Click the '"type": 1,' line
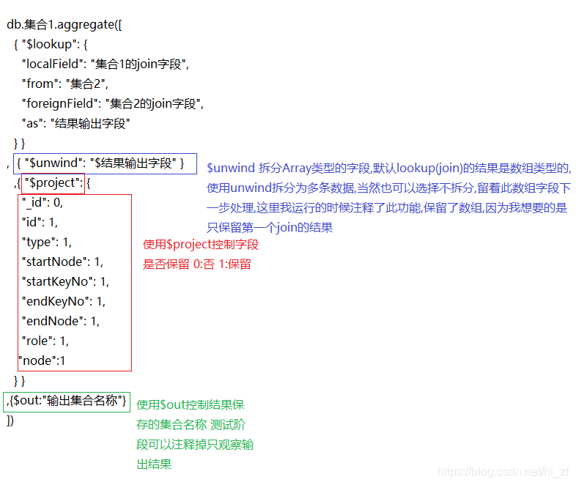The height and width of the screenshot is (485, 576). pyautogui.click(x=47, y=242)
